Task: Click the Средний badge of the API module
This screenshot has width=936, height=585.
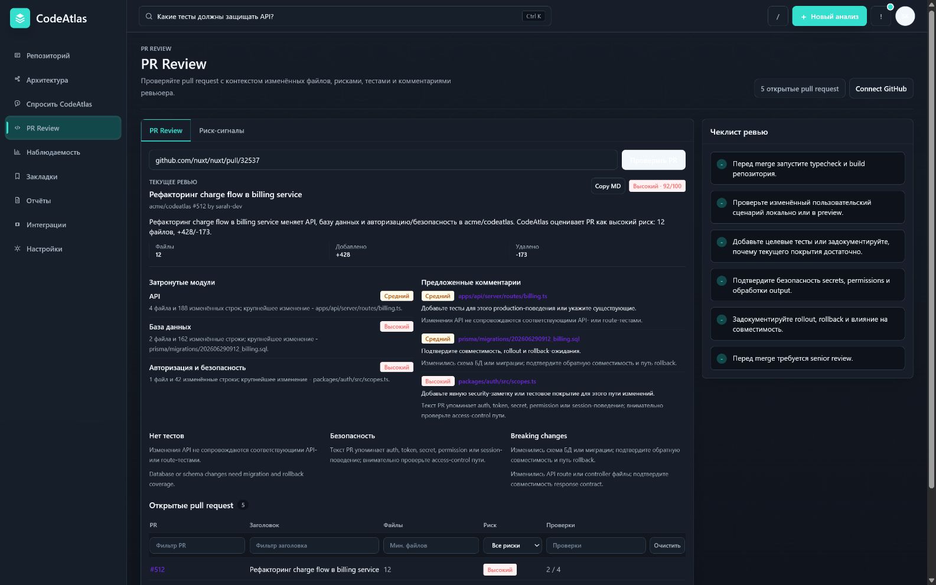Action: pos(396,296)
